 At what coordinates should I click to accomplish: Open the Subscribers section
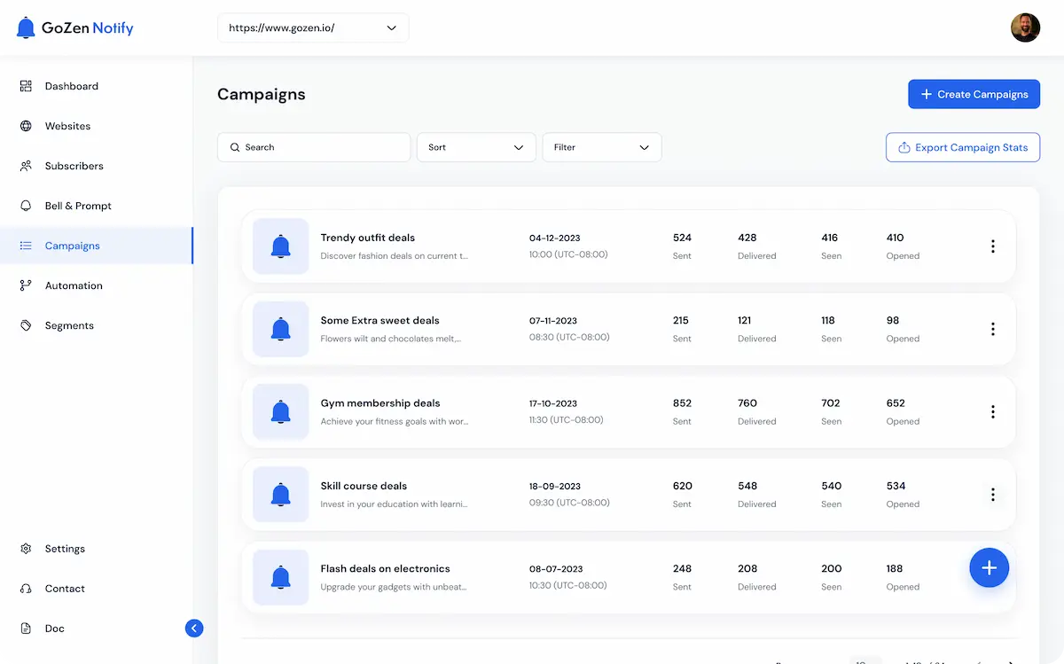[x=73, y=165]
